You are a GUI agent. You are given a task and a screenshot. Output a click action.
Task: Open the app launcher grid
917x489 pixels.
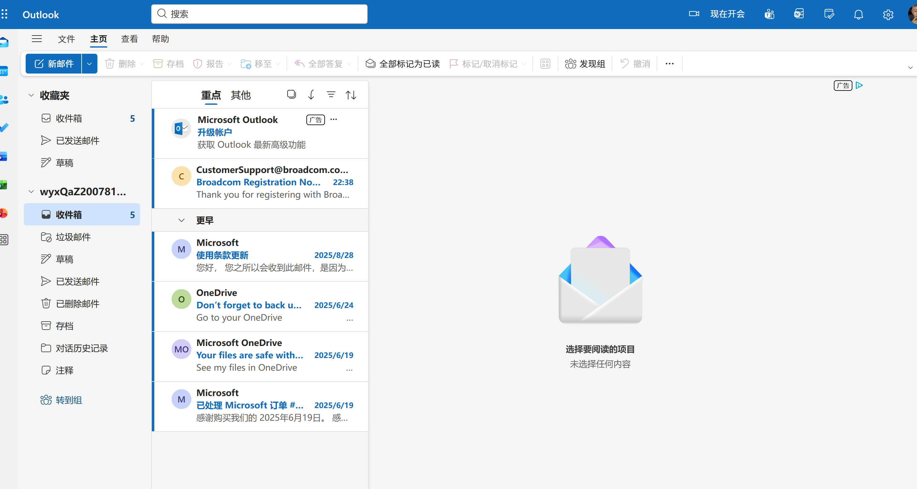coord(5,14)
